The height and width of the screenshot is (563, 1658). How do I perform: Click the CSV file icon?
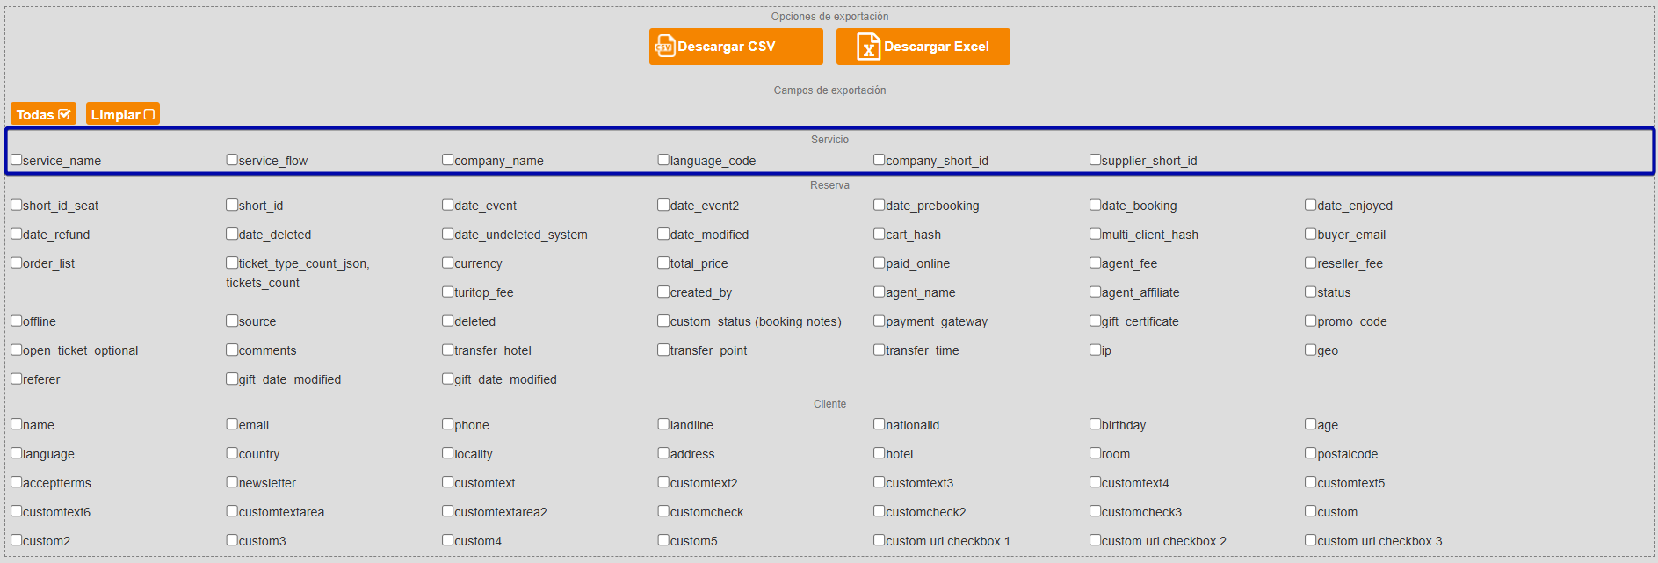[665, 47]
